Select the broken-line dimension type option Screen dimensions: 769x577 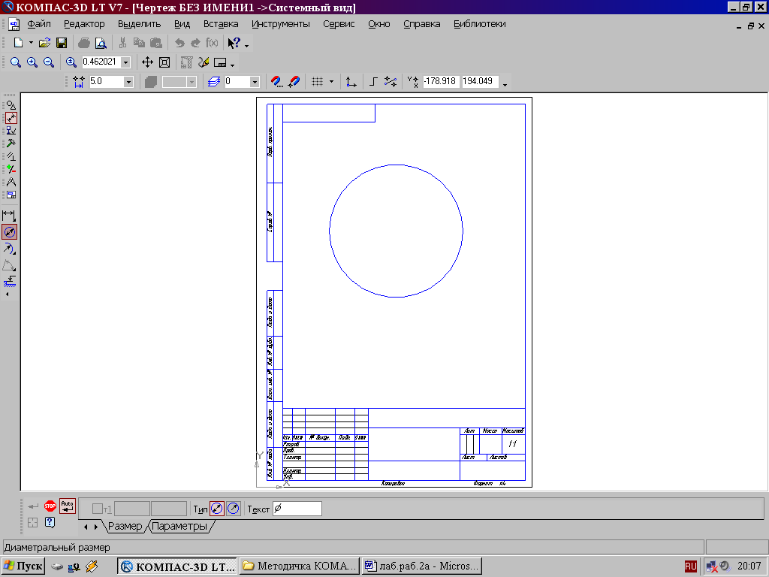click(x=233, y=509)
